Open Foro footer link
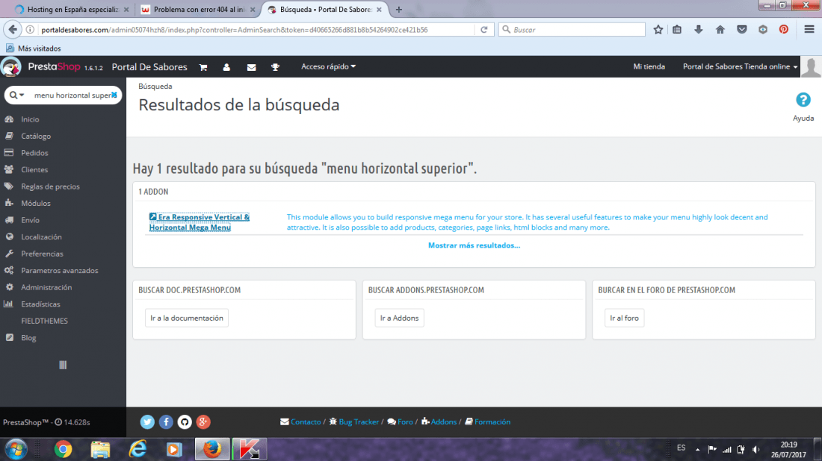The width and height of the screenshot is (822, 461). point(405,421)
